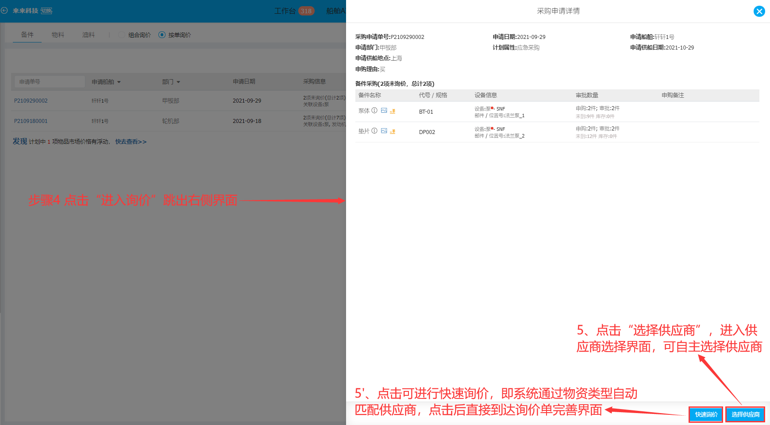The height and width of the screenshot is (425, 770).
Task: Click the 选择供应商 button
Action: 745,414
